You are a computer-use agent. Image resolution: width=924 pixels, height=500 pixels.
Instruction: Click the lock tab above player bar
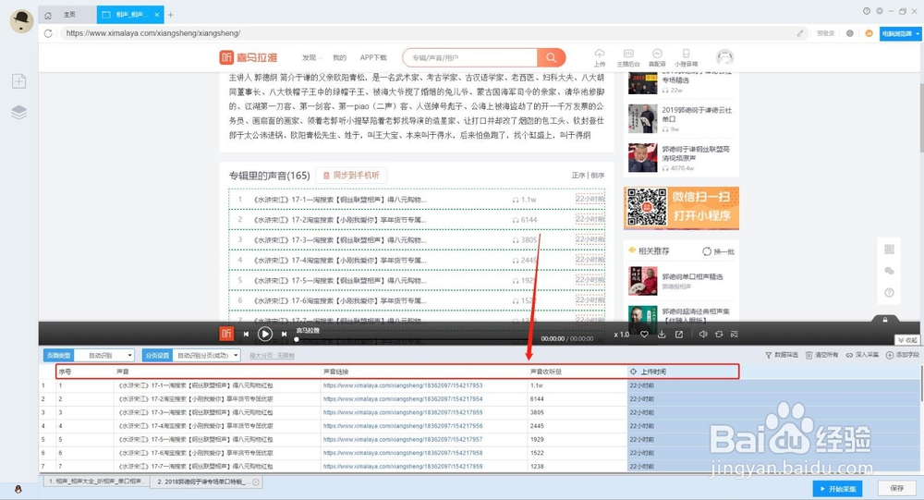click(x=884, y=319)
